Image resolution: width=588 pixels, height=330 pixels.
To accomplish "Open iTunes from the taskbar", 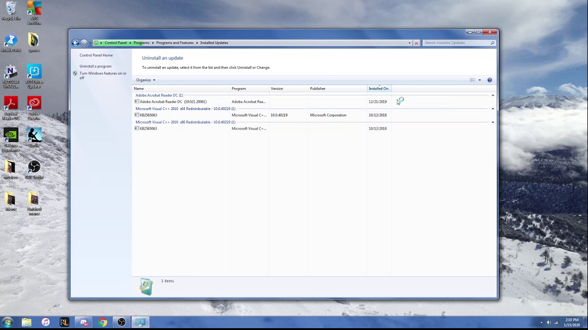I will [x=45, y=322].
